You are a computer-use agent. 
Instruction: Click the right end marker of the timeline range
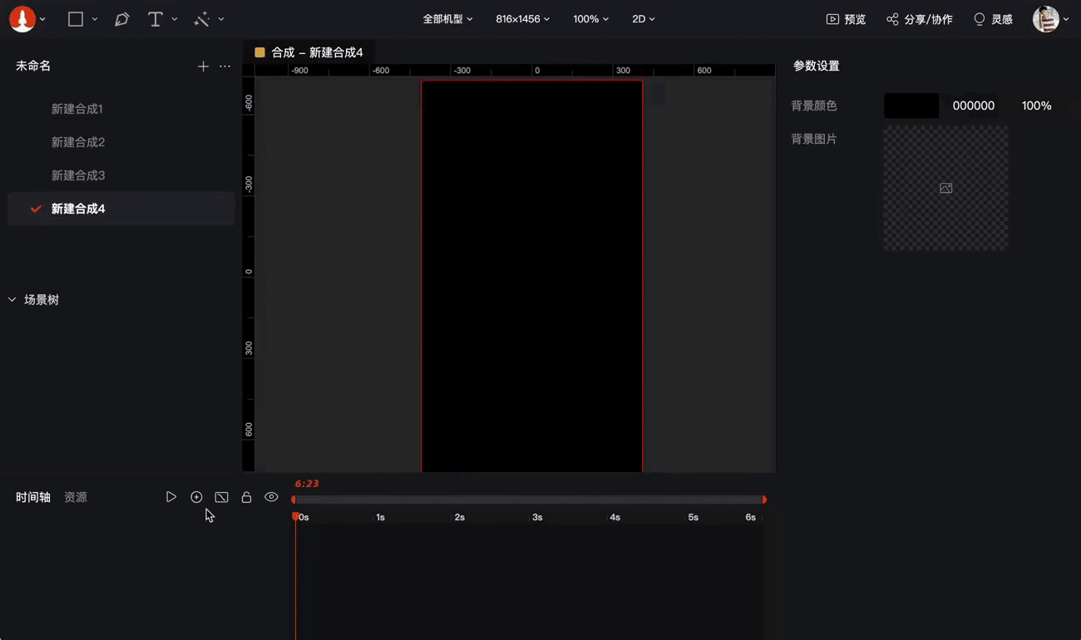[x=764, y=500]
